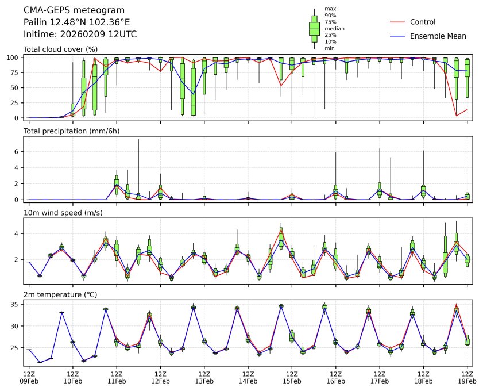The image size is (483, 391).
Task: Click the 12Z 16Feb axis label
Action: [x=335, y=377]
